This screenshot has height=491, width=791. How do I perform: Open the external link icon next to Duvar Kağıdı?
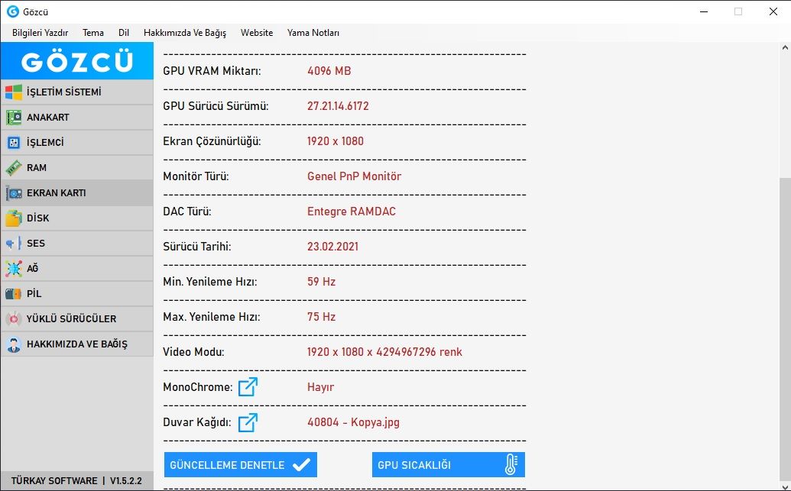[248, 422]
